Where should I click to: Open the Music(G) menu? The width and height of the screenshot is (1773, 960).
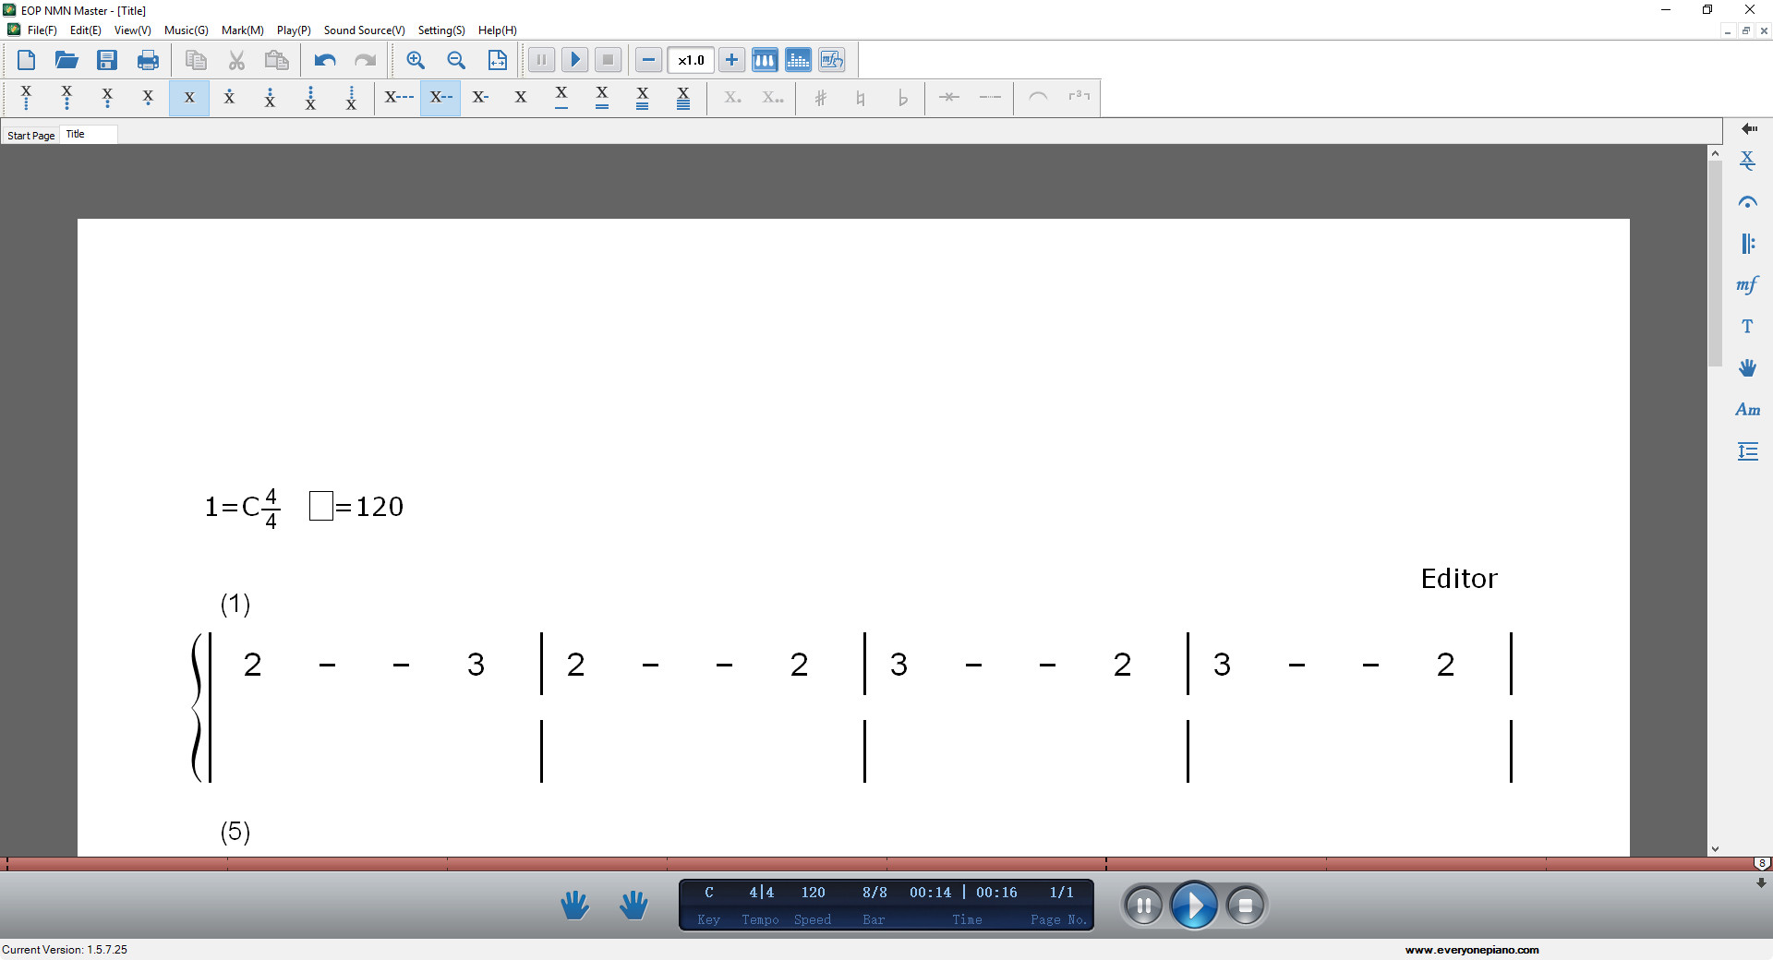click(185, 30)
